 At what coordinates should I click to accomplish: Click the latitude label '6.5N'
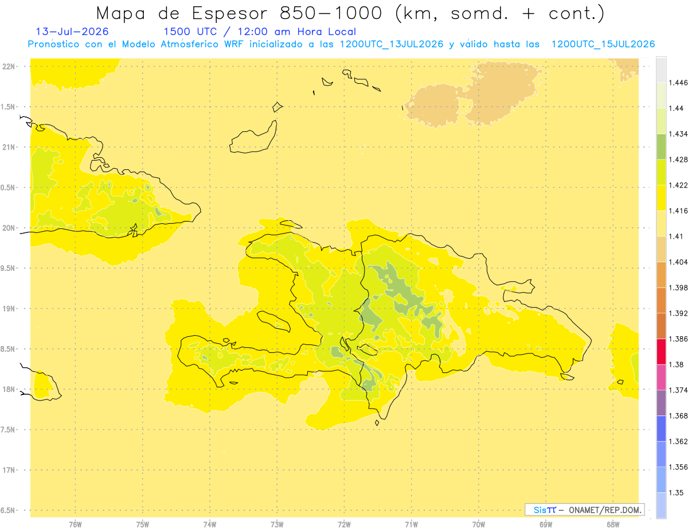coord(8,511)
